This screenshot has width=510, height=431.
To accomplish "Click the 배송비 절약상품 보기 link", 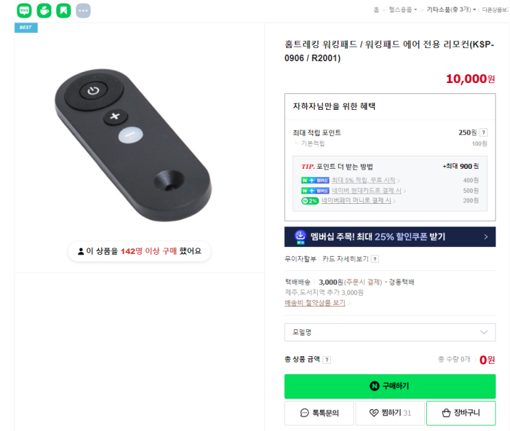I will click(x=316, y=303).
